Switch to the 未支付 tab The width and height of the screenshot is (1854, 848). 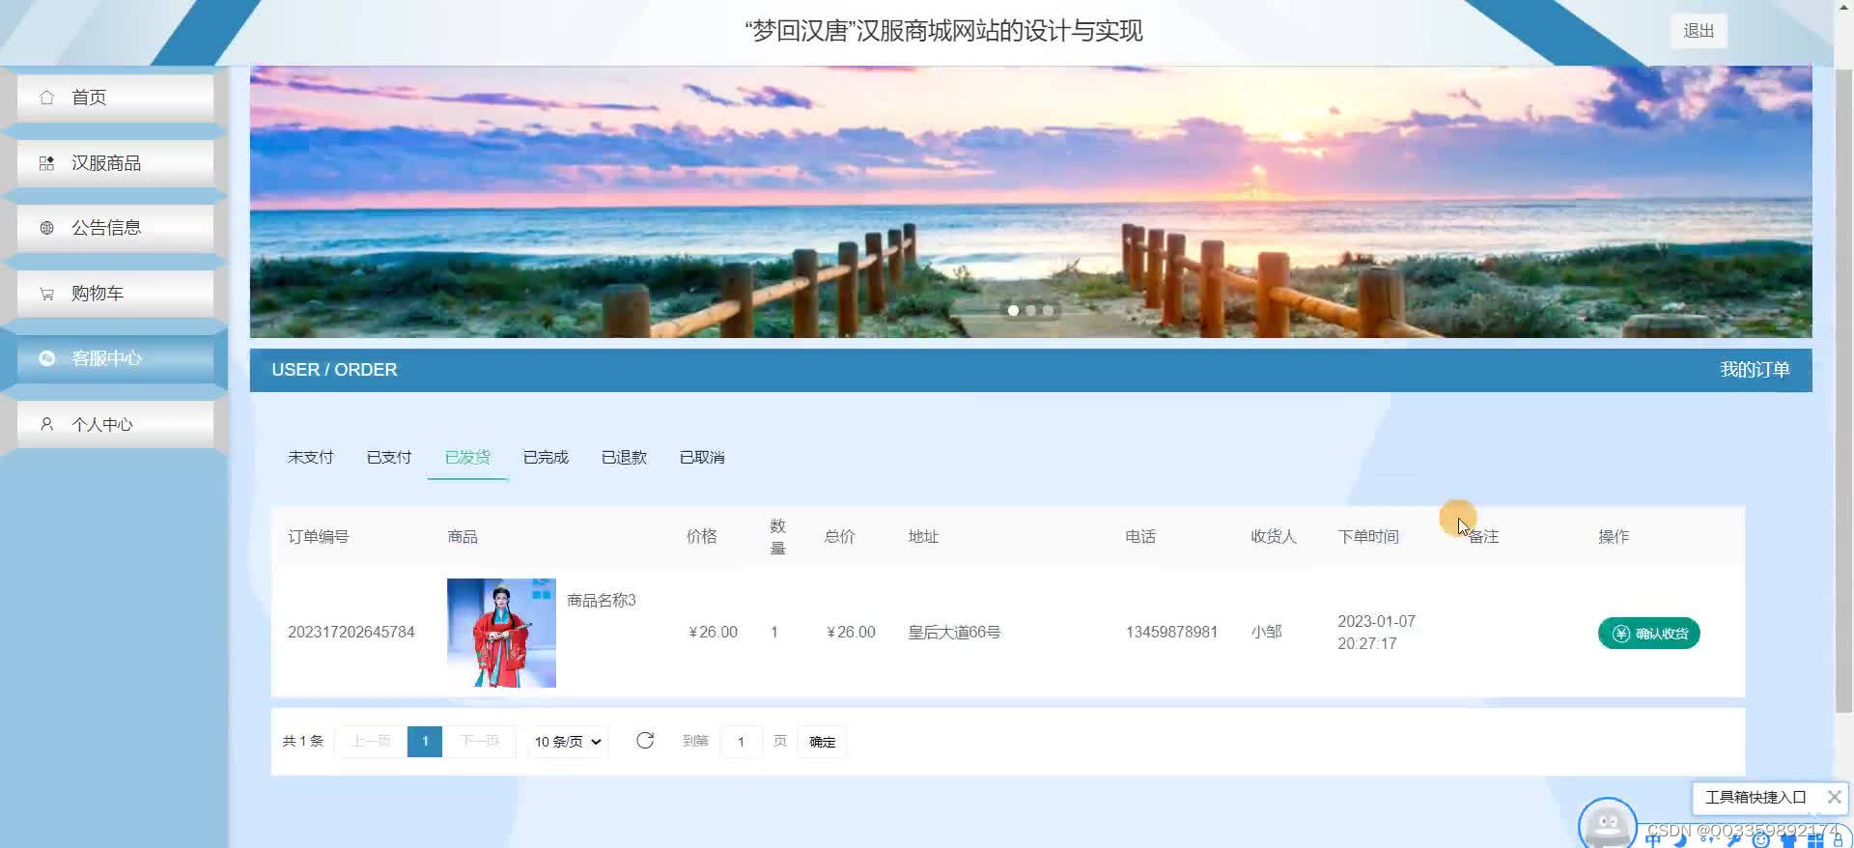tap(310, 457)
